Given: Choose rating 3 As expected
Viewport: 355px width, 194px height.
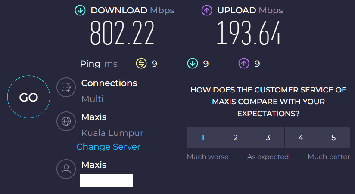Looking at the screenshot, I should click(268, 138).
